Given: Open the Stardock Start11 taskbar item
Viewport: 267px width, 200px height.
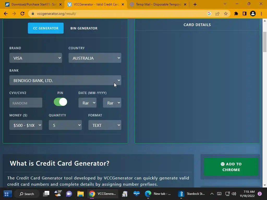Looking at the screenshot, I should (x=192, y=194).
